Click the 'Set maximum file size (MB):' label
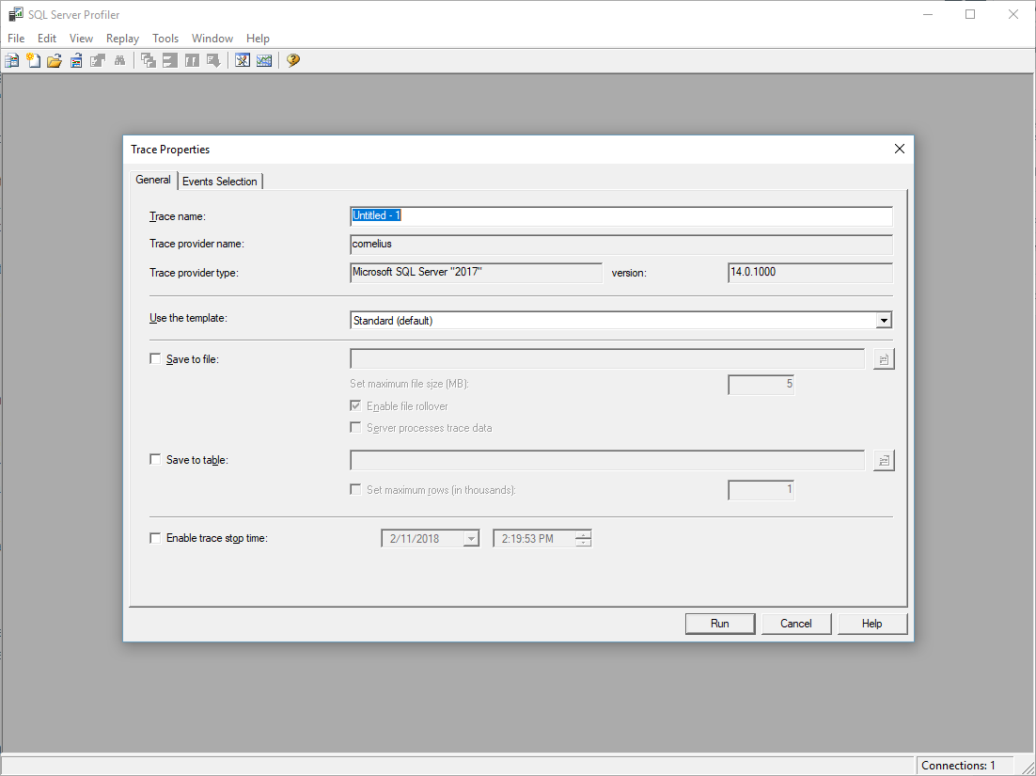1036x776 pixels. [410, 384]
